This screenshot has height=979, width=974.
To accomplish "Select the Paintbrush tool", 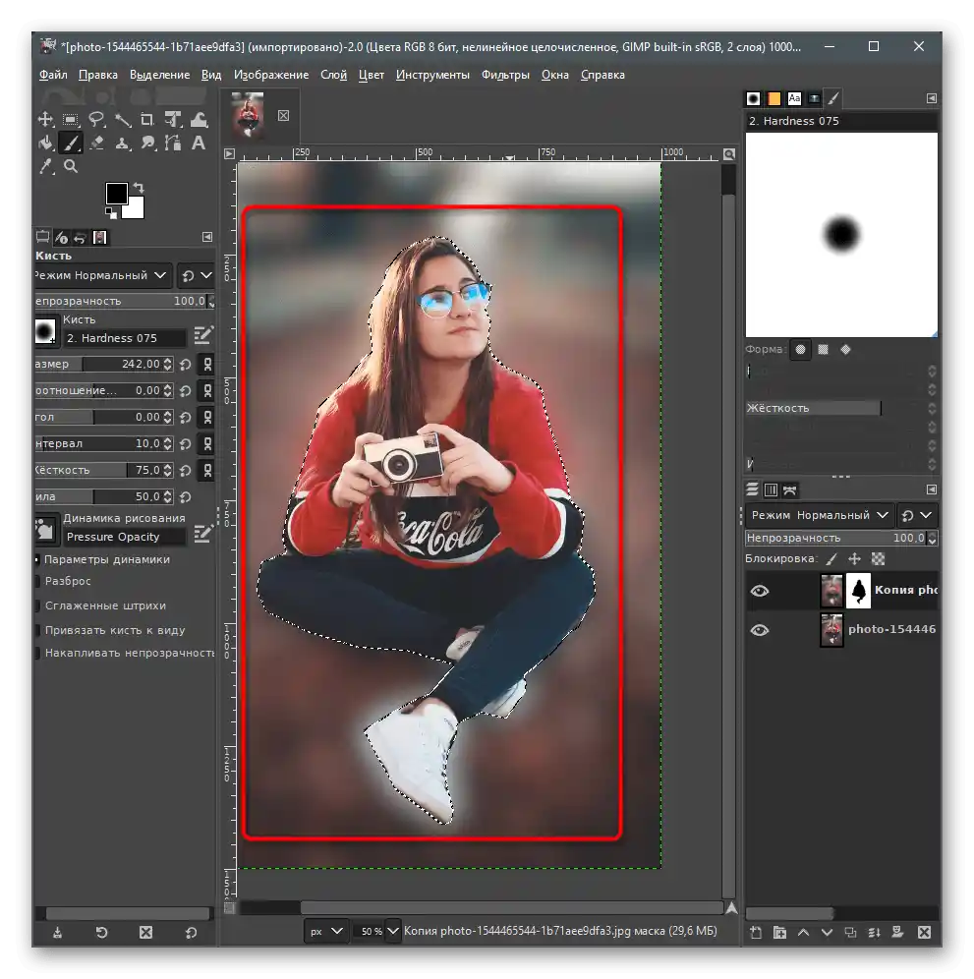I will point(71,143).
